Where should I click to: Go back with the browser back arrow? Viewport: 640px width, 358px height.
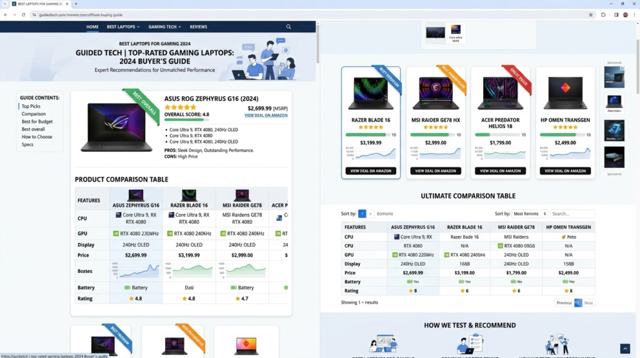coord(5,15)
